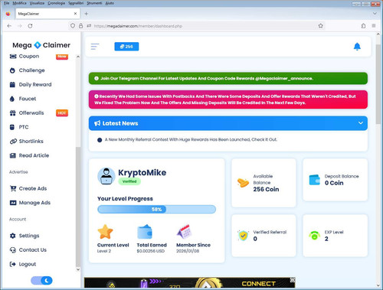
Task: Click the HOT badge beside Offerwalls
Action: click(62, 113)
